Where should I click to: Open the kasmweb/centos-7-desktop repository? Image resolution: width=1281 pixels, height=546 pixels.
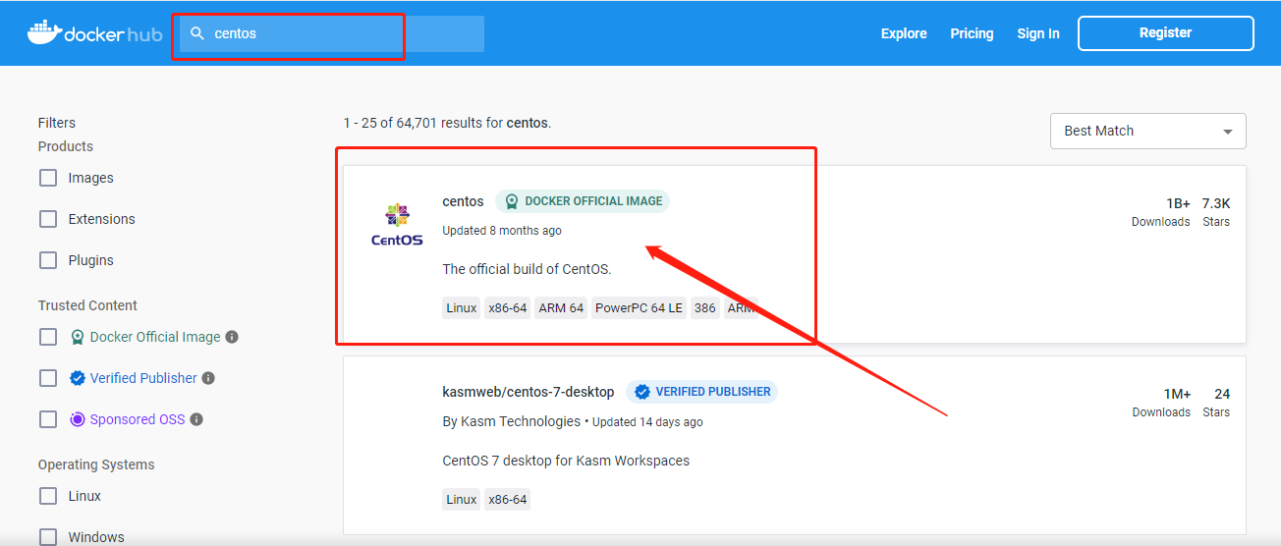point(529,392)
